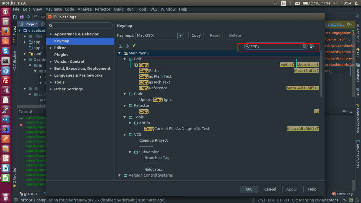
Task: Open FileZilla from the Ubuntu dock
Action: pyautogui.click(x=6, y=80)
